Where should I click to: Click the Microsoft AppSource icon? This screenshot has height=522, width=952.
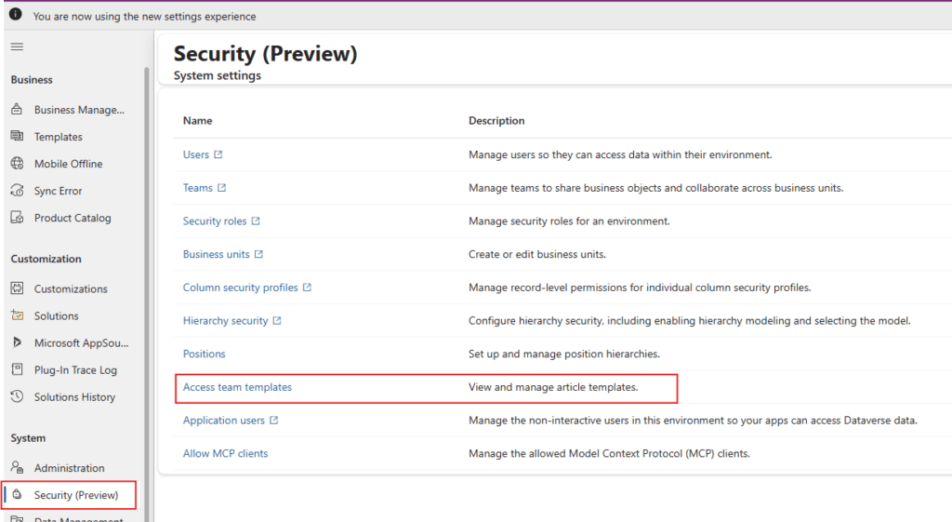(17, 342)
